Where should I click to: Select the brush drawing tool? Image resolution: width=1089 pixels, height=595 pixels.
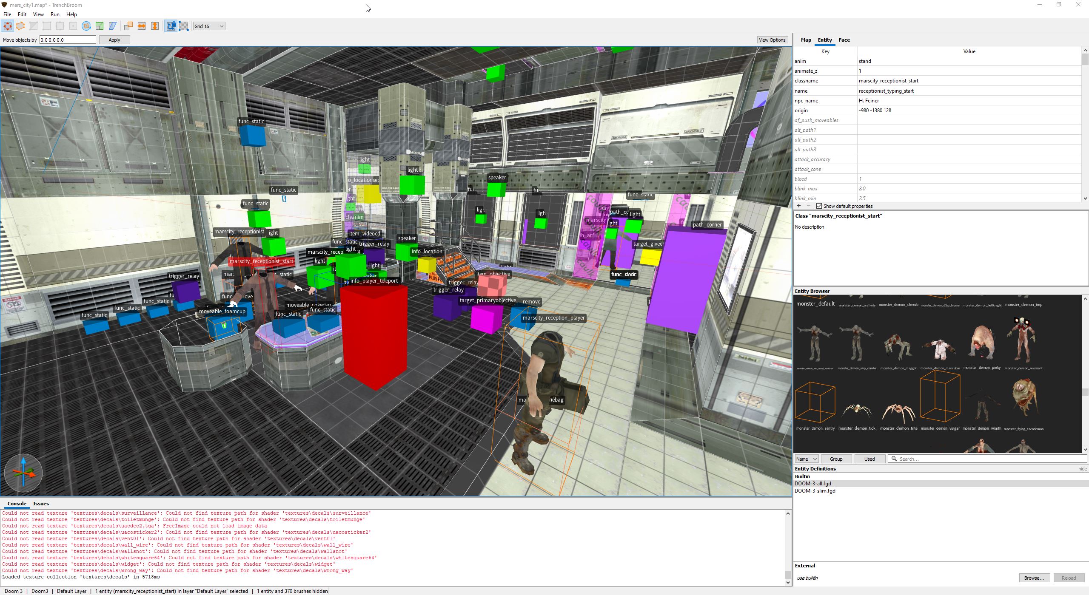[x=20, y=26]
